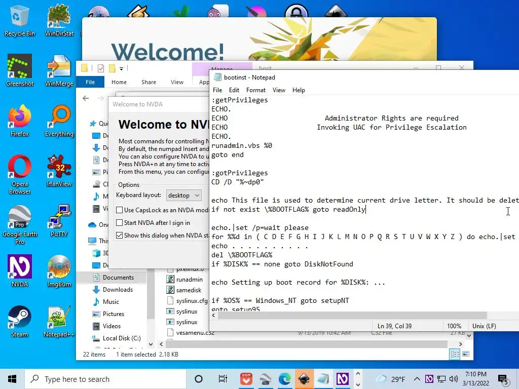Open Cortana circle icon on taskbar
This screenshot has height=389, width=519.
click(199, 379)
